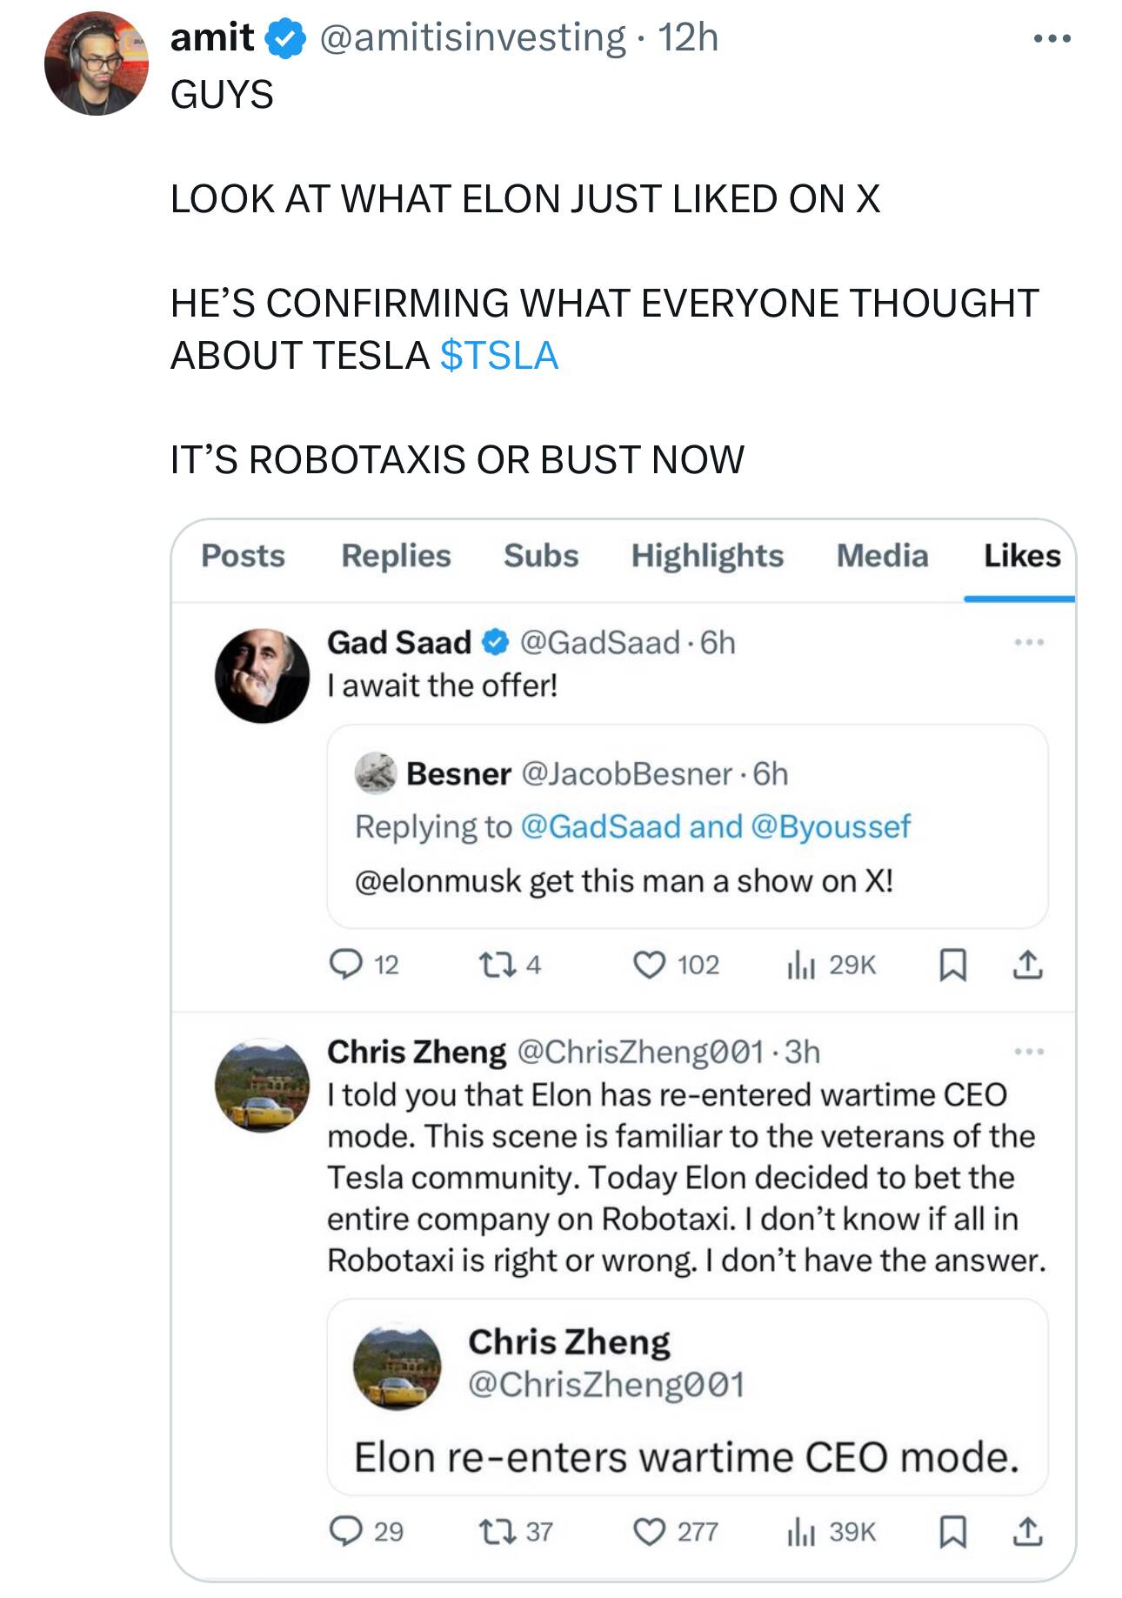
Task: Open amit's profile picture
Action: coord(97,64)
